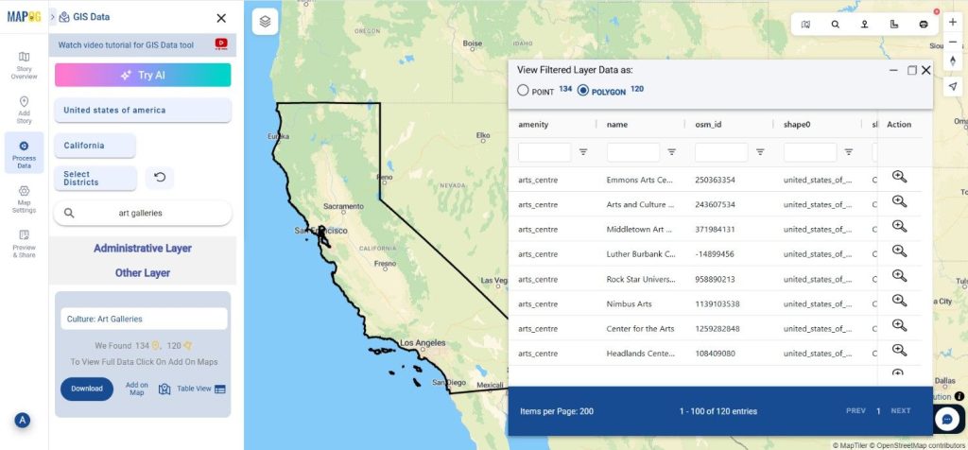Select the place marker pin tool
968x450 pixels.
click(864, 25)
